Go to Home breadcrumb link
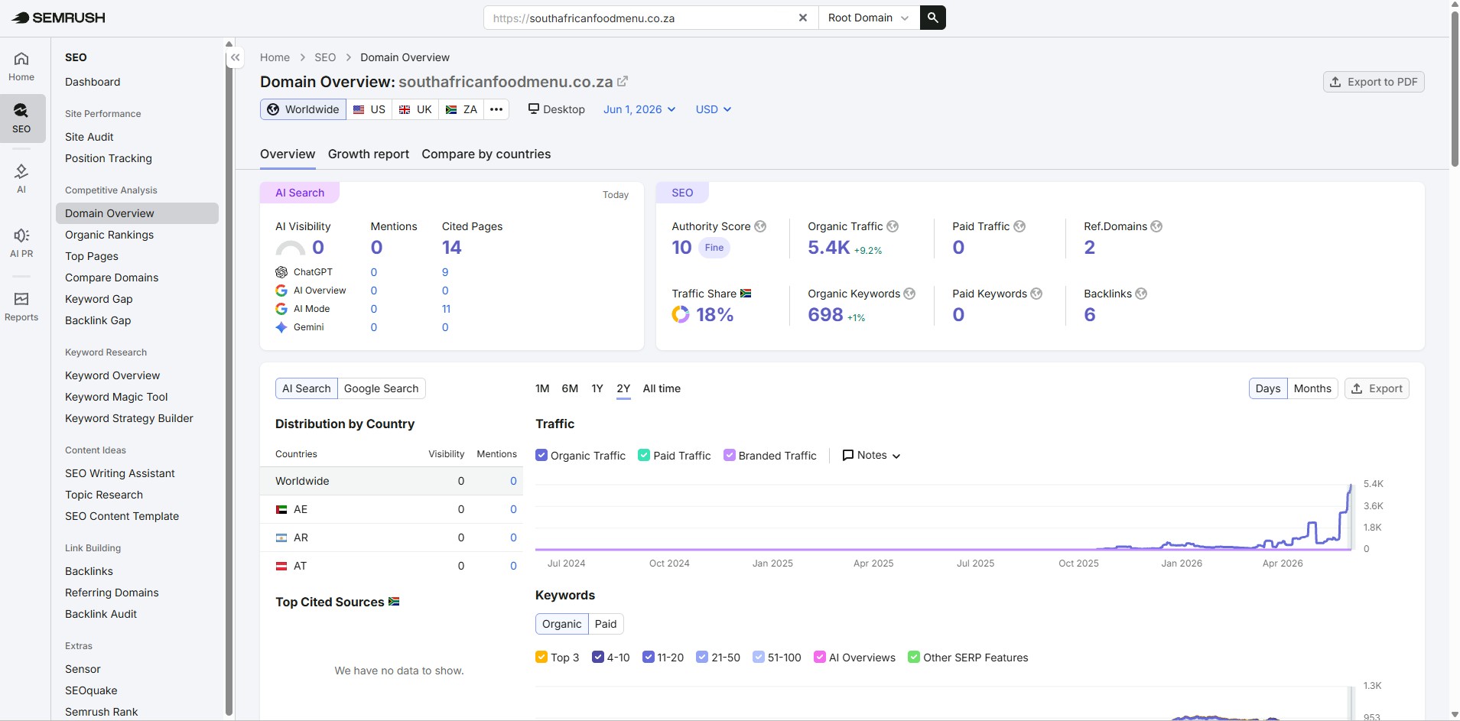 (275, 57)
